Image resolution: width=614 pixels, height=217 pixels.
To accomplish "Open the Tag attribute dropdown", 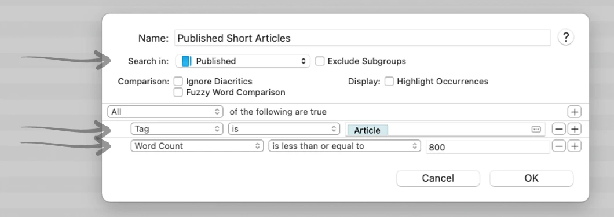I will click(177, 128).
